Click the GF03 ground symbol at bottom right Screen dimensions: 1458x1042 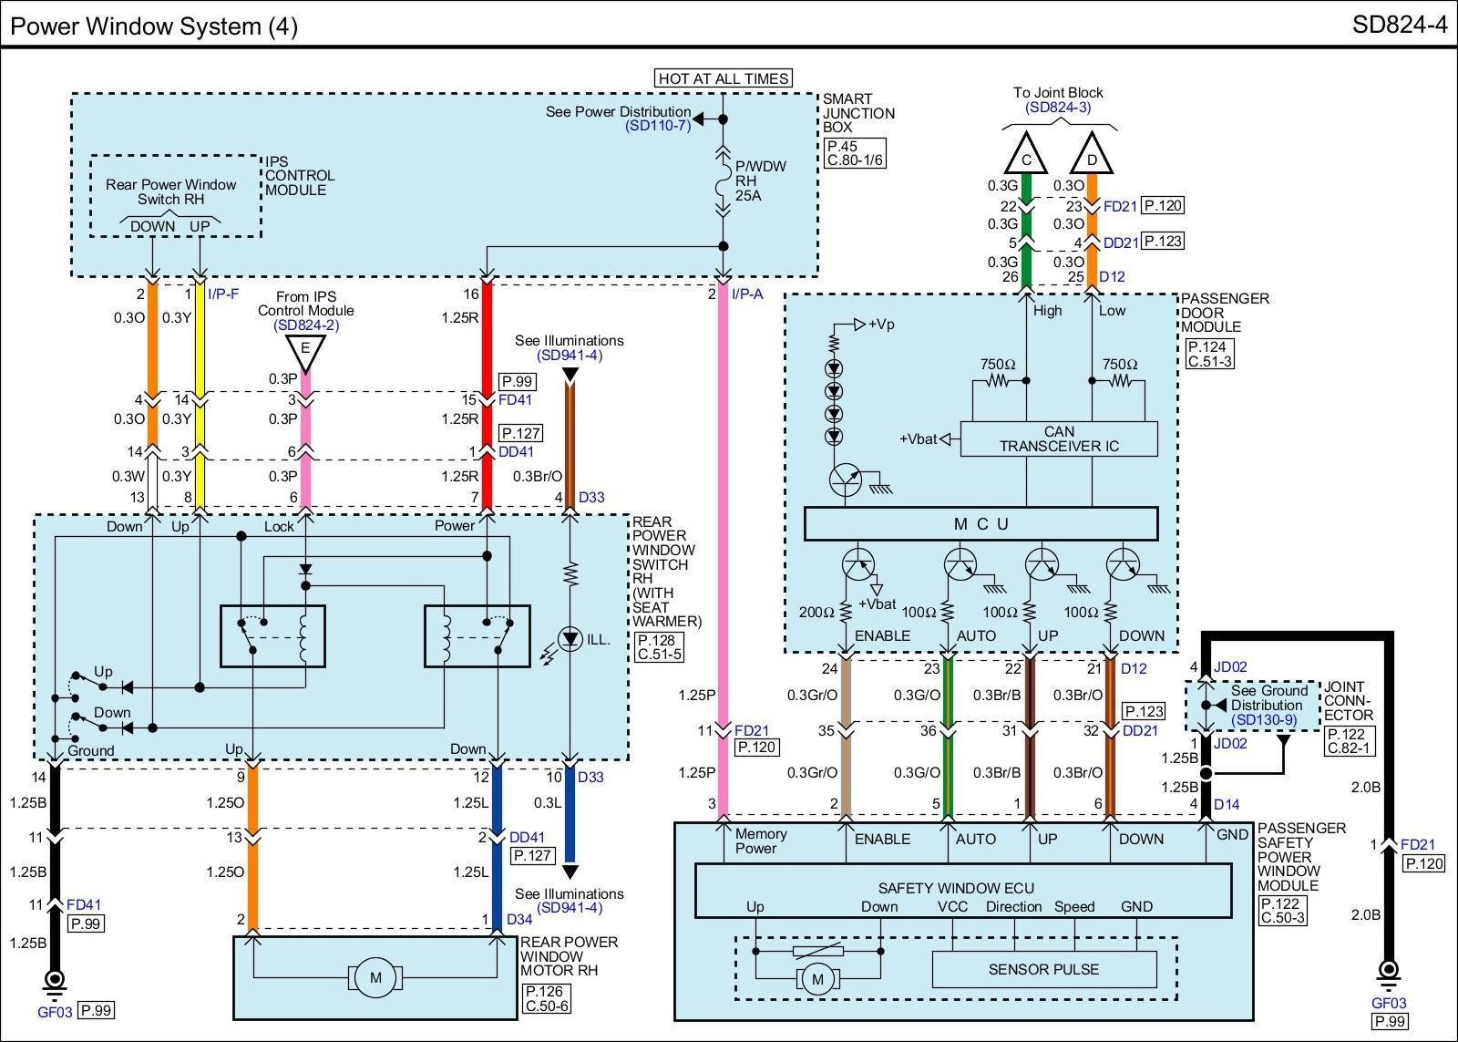[x=1388, y=971]
